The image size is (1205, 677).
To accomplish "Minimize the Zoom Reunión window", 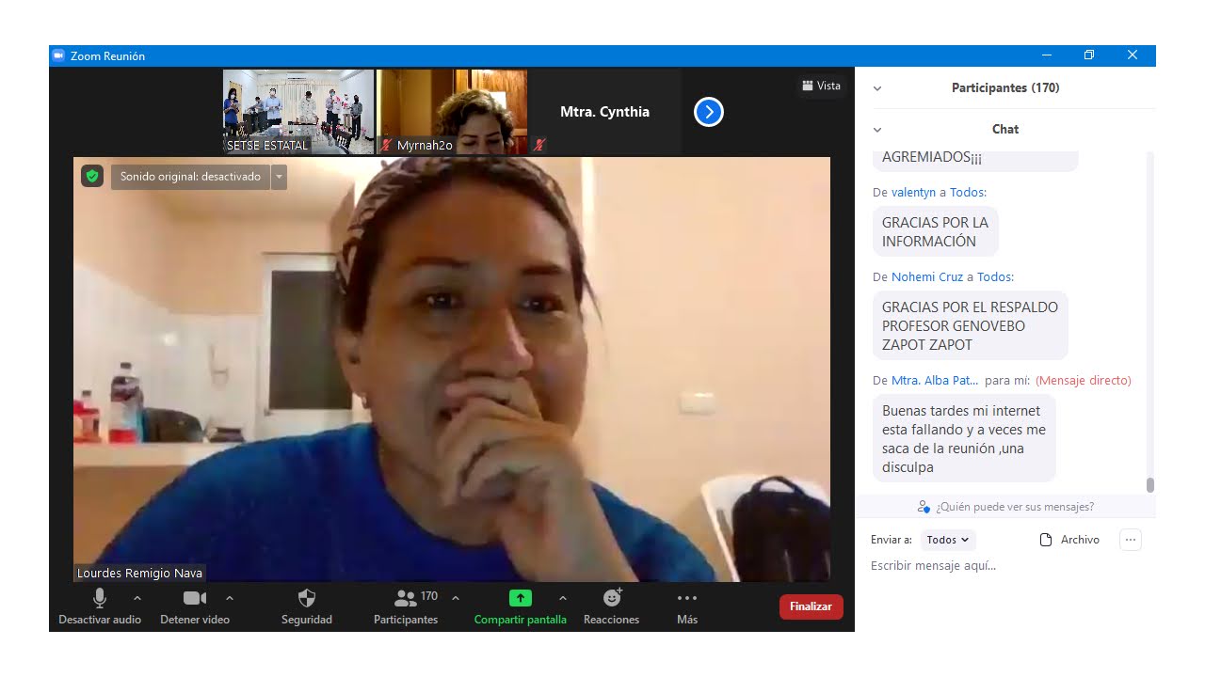I will pyautogui.click(x=1046, y=55).
